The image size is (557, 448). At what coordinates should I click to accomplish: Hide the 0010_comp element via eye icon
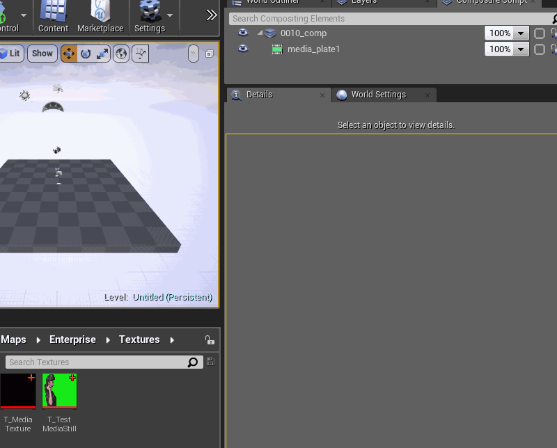242,33
